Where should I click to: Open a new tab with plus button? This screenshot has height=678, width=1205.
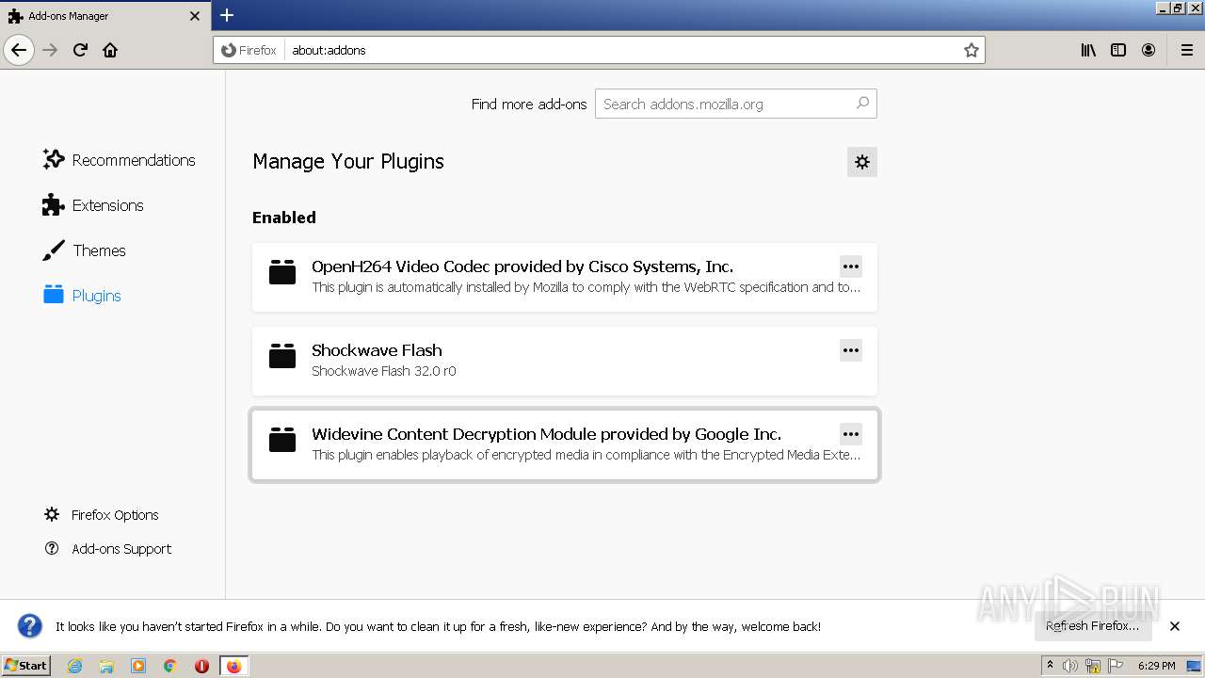tap(227, 15)
